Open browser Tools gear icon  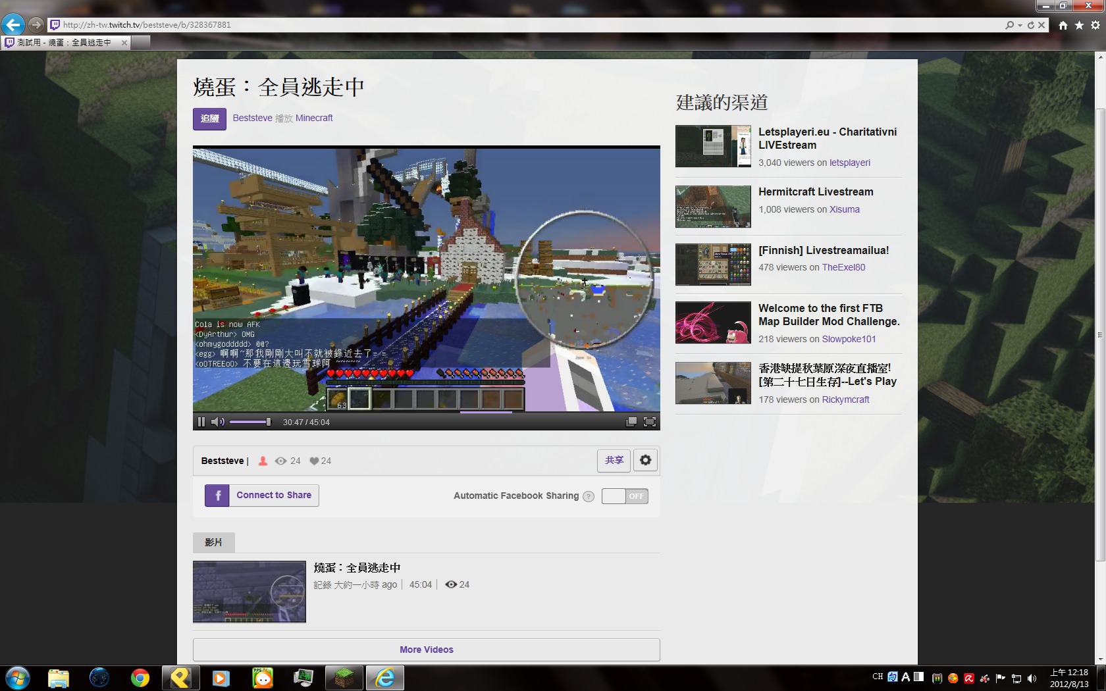pyautogui.click(x=1095, y=25)
